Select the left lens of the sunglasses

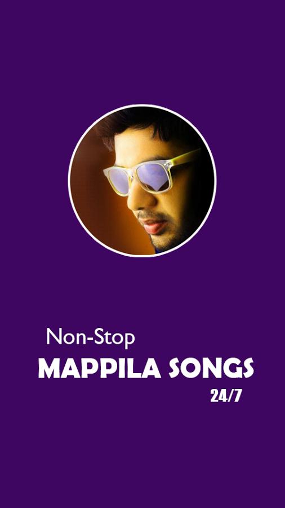click(118, 181)
